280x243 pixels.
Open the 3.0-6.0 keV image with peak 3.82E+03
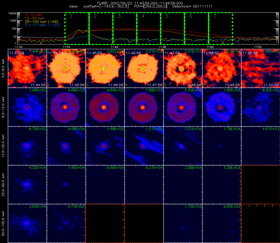click(105, 68)
